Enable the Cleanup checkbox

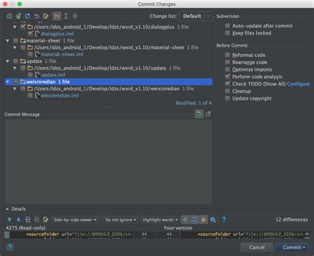227,91
